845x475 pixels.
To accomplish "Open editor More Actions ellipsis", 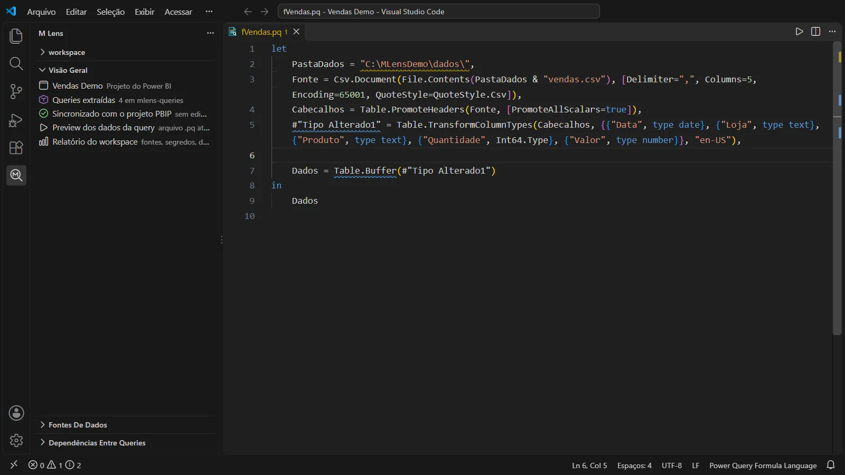I will (x=832, y=32).
